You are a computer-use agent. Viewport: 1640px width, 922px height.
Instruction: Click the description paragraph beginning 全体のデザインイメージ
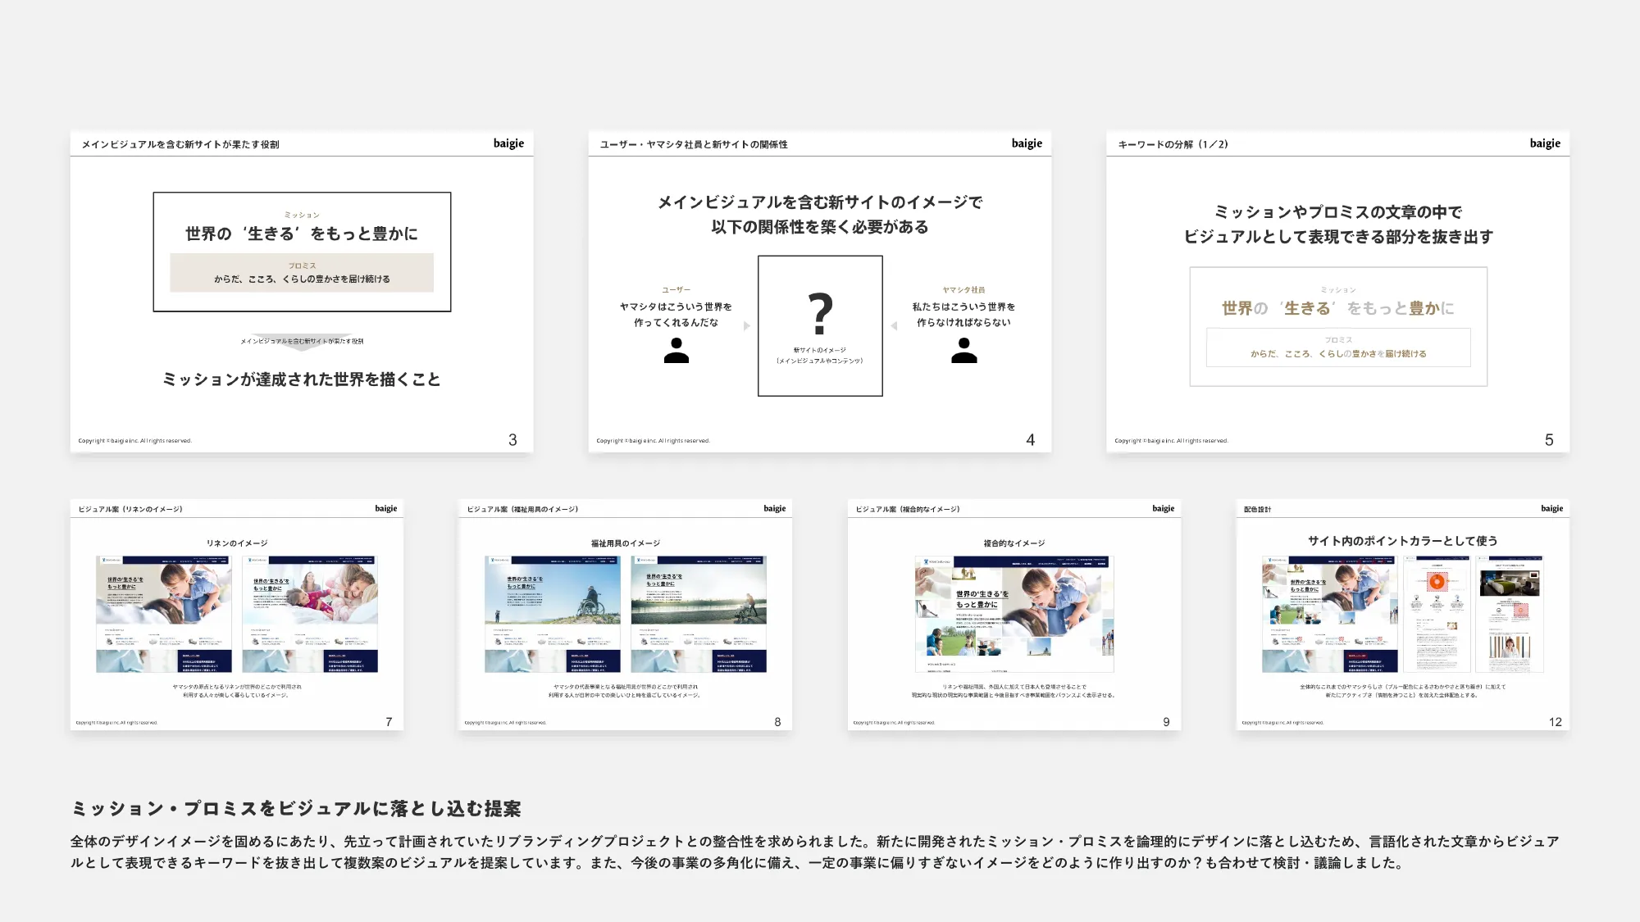(815, 852)
